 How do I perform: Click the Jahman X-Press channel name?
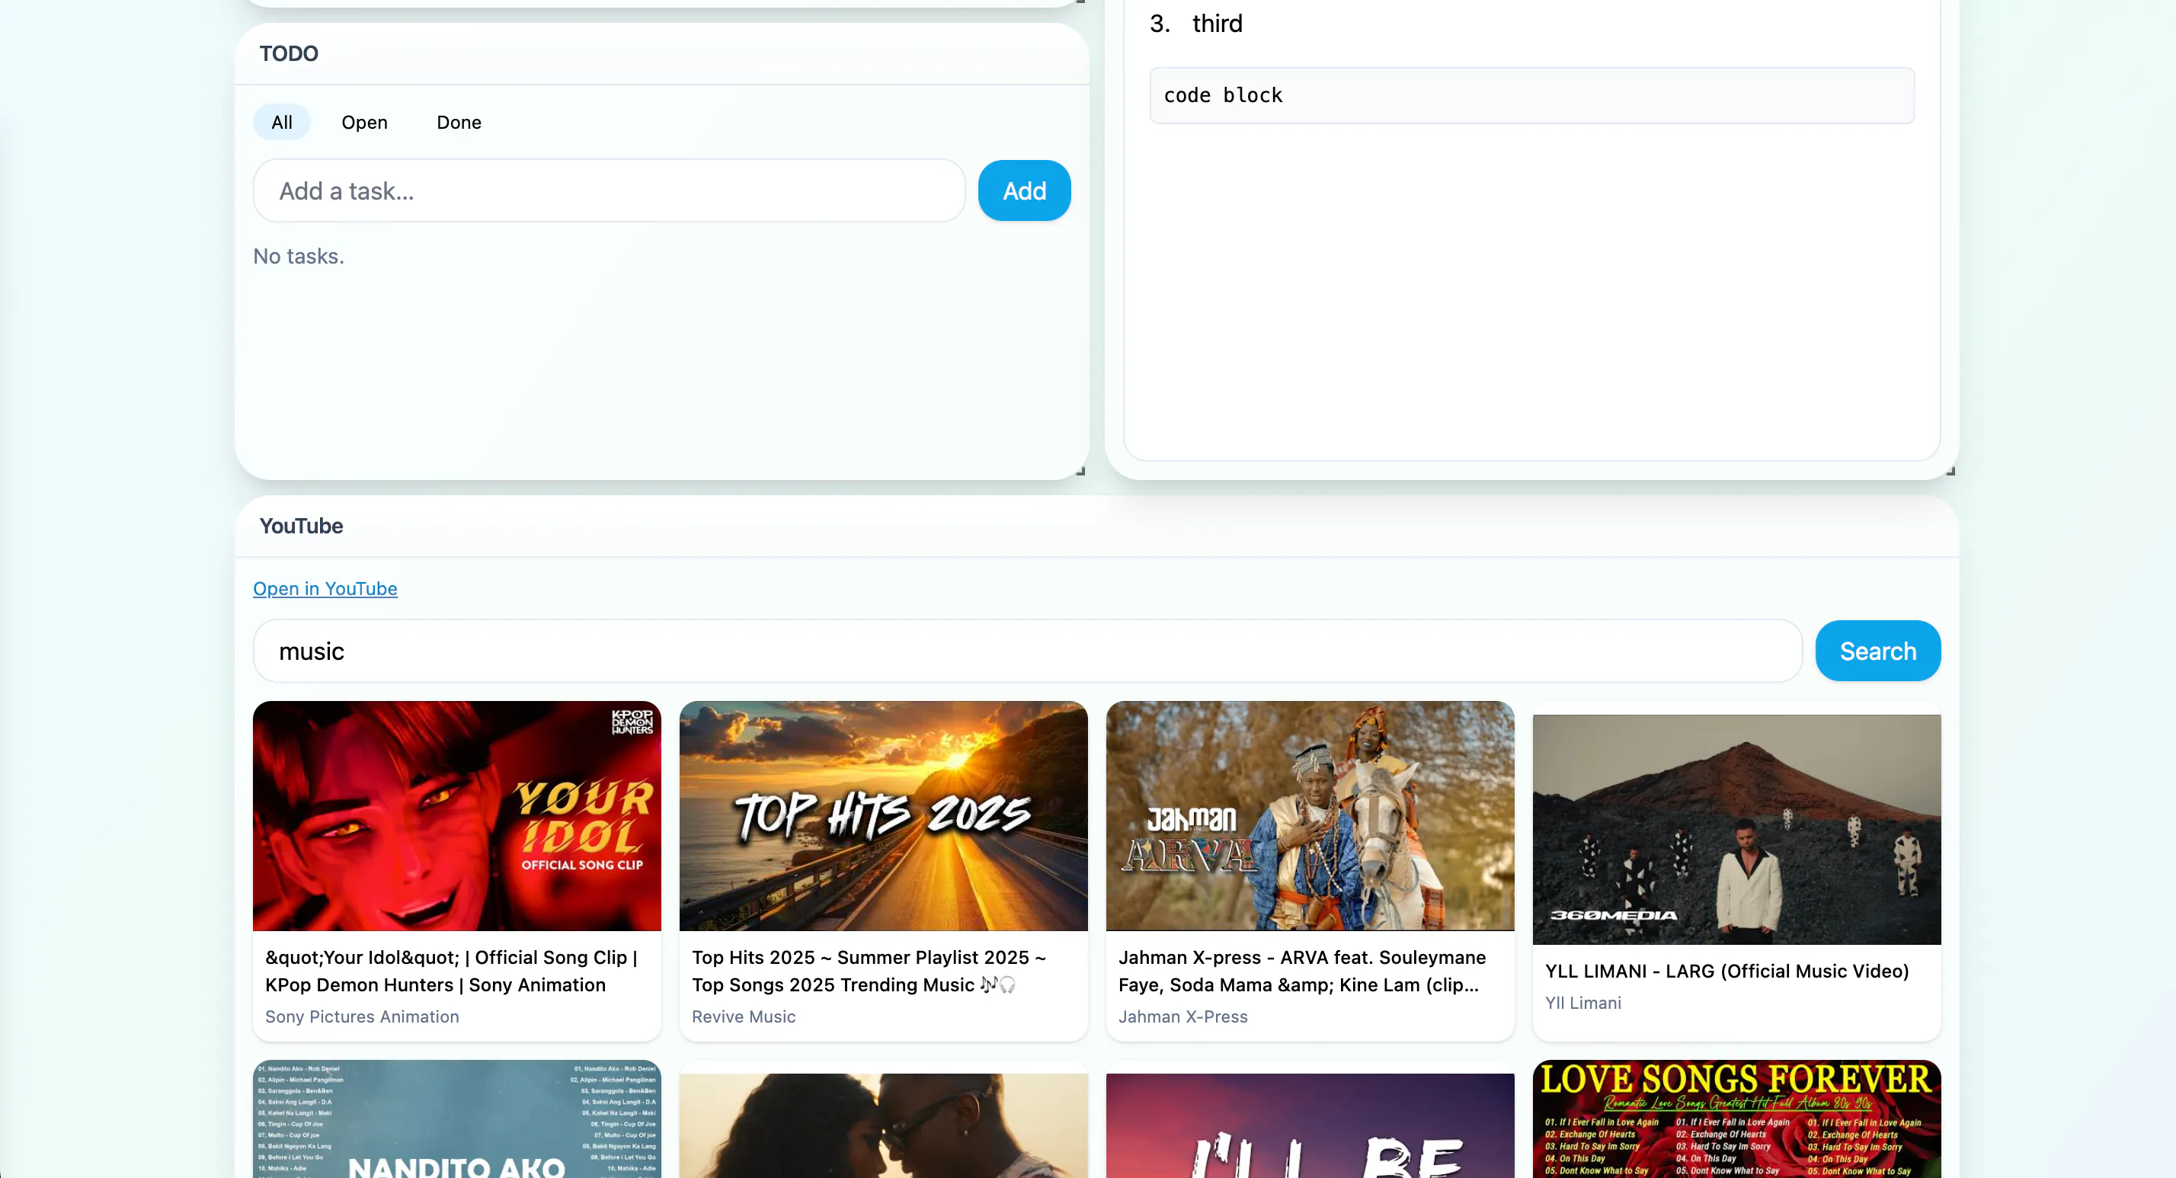point(1182,1016)
